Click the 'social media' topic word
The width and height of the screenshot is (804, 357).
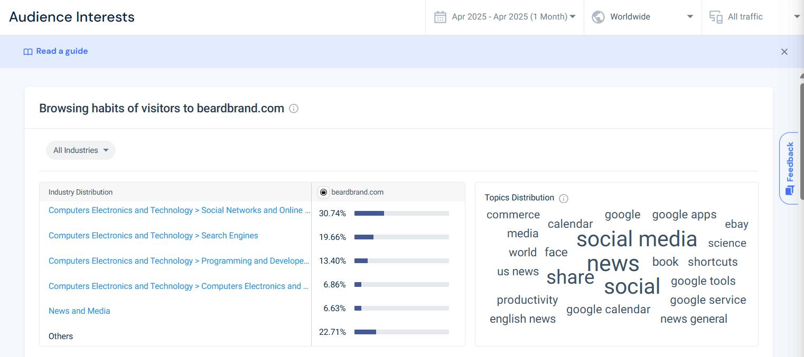point(637,239)
